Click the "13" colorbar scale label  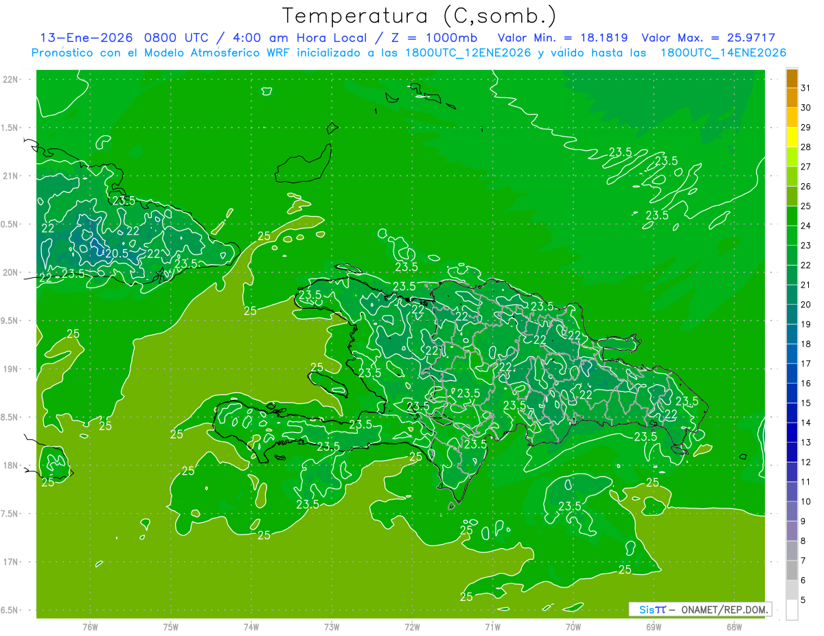(806, 443)
